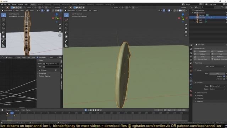This screenshot has height=128, width=227.
Task: Toggle visibility of Camera in outliner
Action: [x=226, y=15]
